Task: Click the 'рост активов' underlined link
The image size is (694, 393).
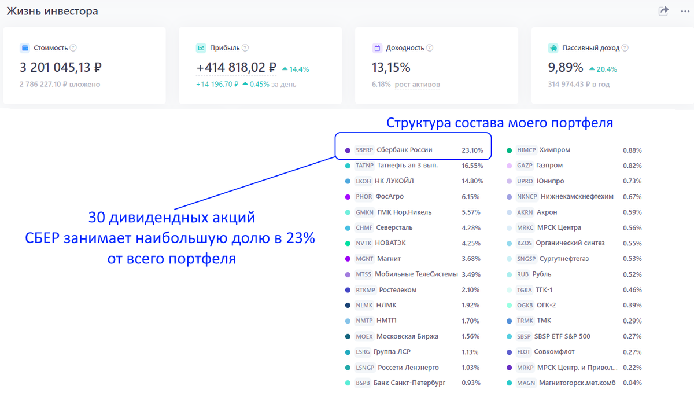Action: (418, 85)
